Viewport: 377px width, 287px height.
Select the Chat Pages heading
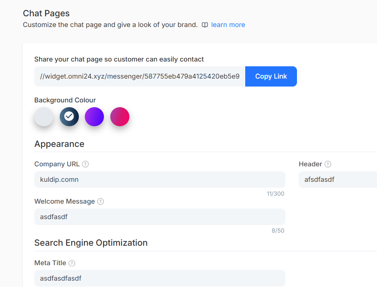(x=46, y=13)
